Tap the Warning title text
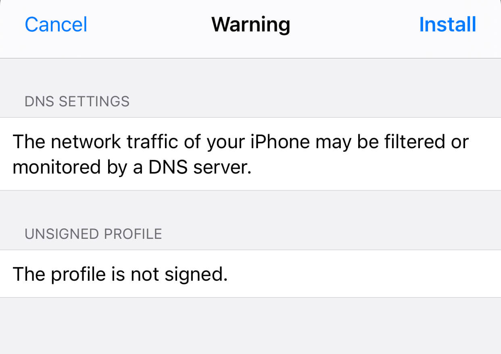The width and height of the screenshot is (501, 354). point(250,24)
